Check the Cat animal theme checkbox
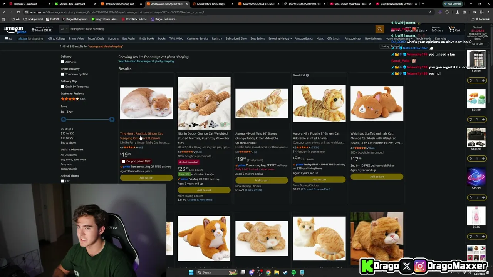Viewport: 493px width, 277px height. point(62,181)
